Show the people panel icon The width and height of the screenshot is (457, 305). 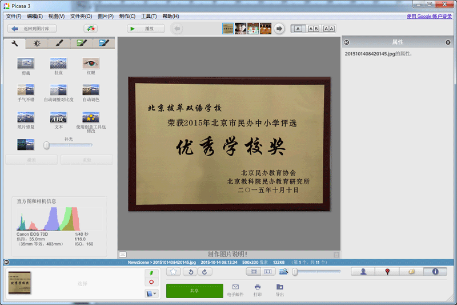click(x=363, y=272)
